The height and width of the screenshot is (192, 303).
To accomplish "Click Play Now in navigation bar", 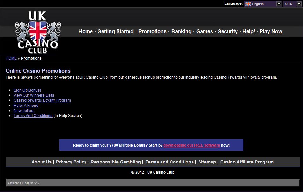I will coord(271,31).
